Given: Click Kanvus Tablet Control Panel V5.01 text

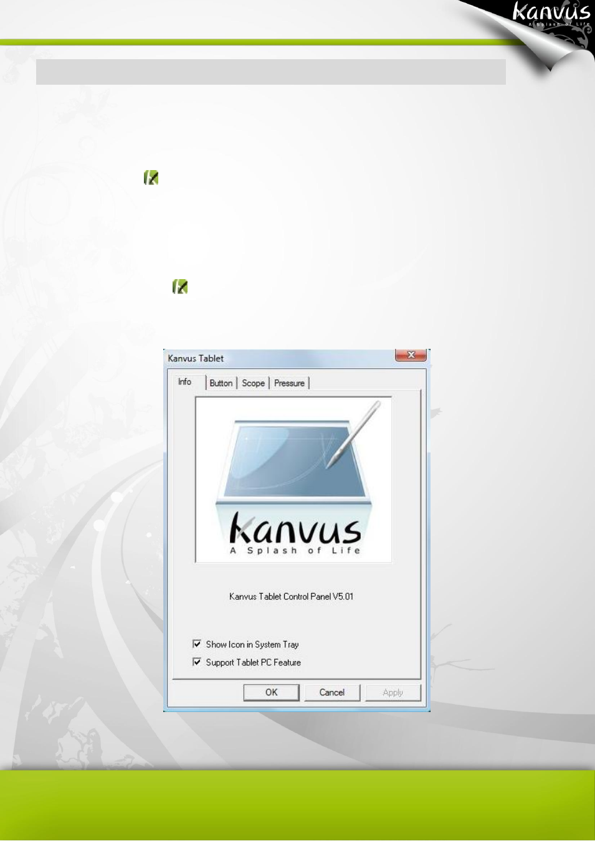Looking at the screenshot, I should pyautogui.click(x=291, y=596).
